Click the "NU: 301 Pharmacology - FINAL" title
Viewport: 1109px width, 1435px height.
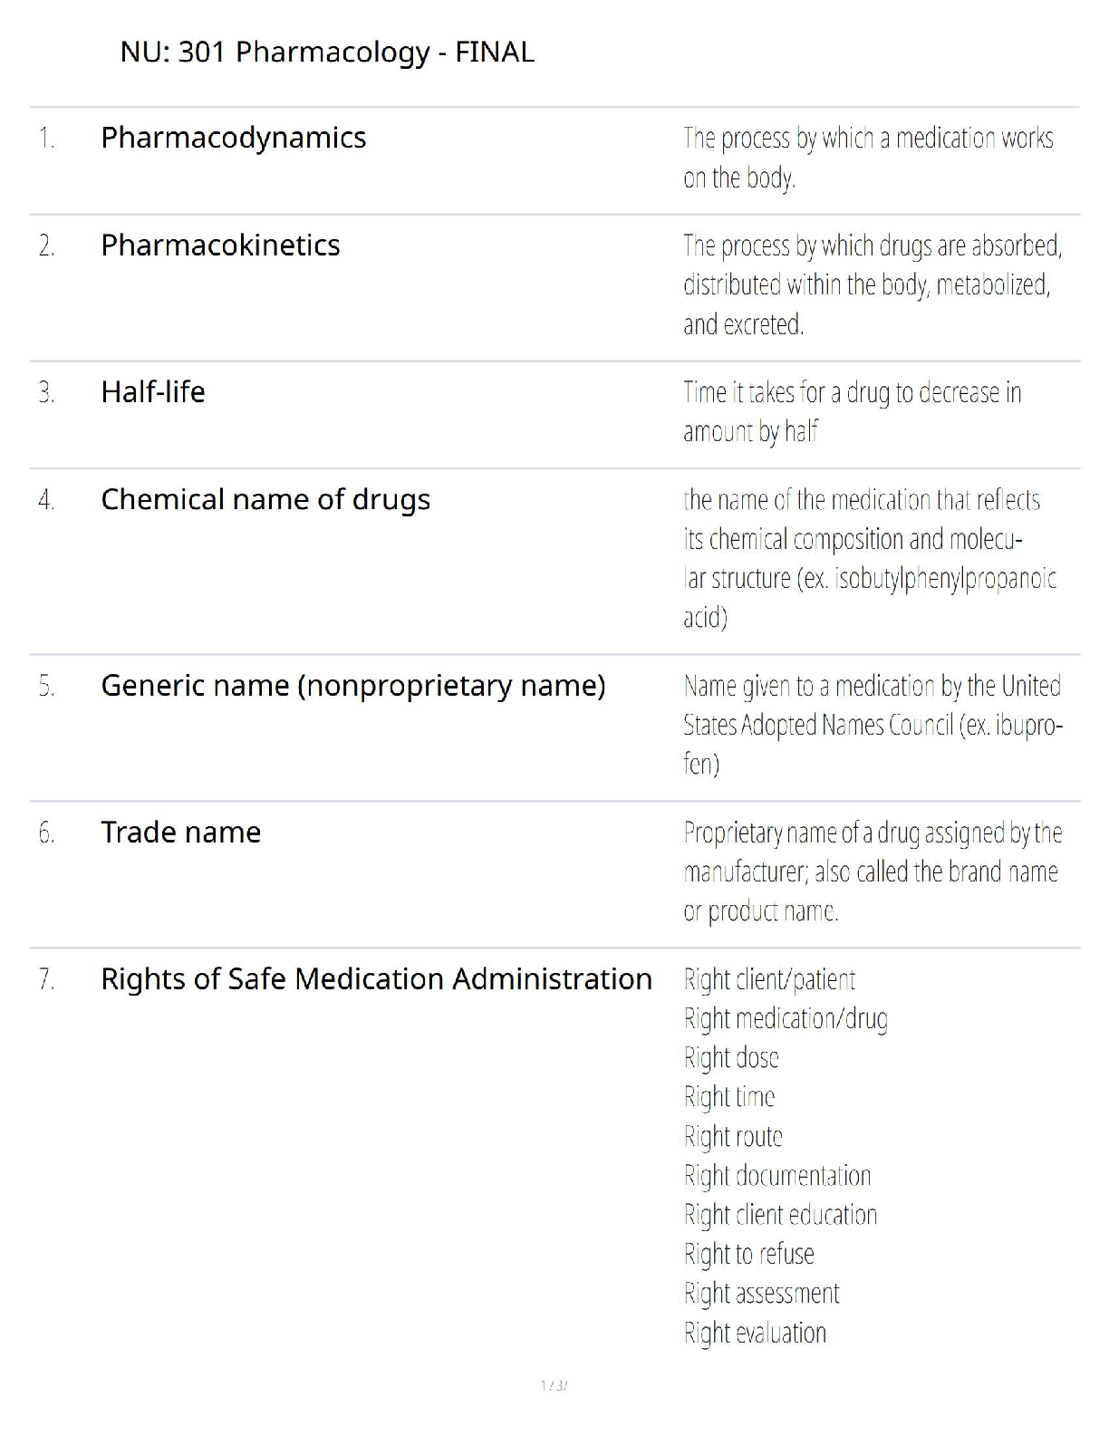pos(327,52)
